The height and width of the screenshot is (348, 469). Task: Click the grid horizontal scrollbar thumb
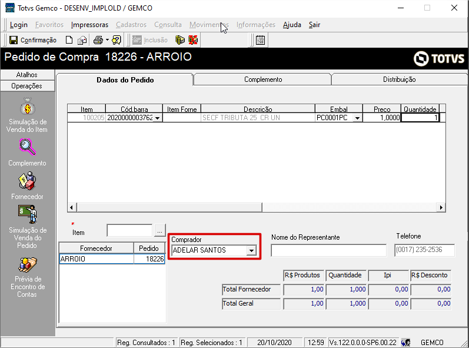[169, 207]
